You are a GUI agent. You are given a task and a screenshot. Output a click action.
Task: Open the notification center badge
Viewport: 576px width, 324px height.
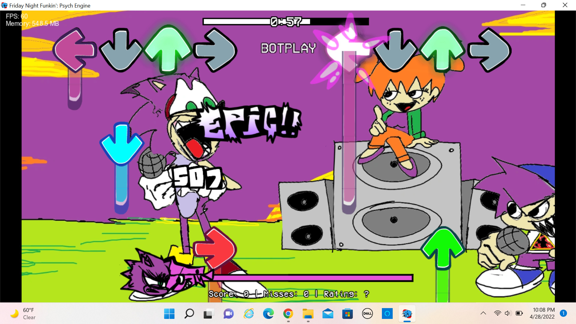563,313
